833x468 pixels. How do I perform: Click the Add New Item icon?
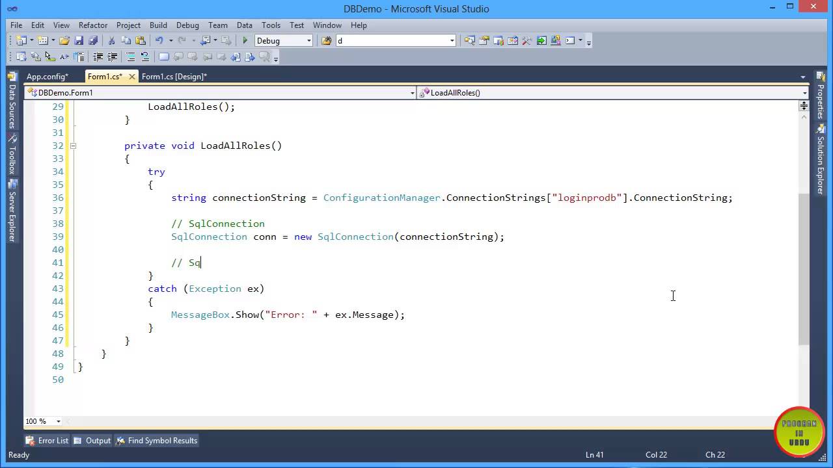click(43, 40)
